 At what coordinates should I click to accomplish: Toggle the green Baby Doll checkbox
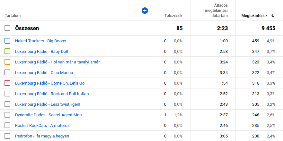coord(8,51)
